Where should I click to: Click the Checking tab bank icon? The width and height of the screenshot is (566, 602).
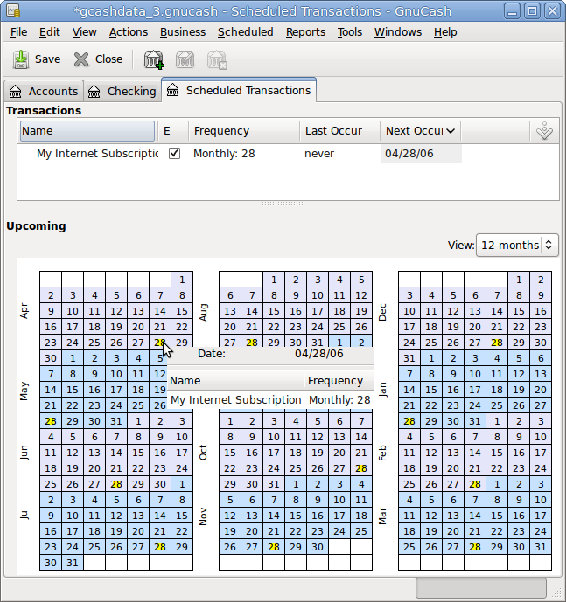[x=94, y=91]
